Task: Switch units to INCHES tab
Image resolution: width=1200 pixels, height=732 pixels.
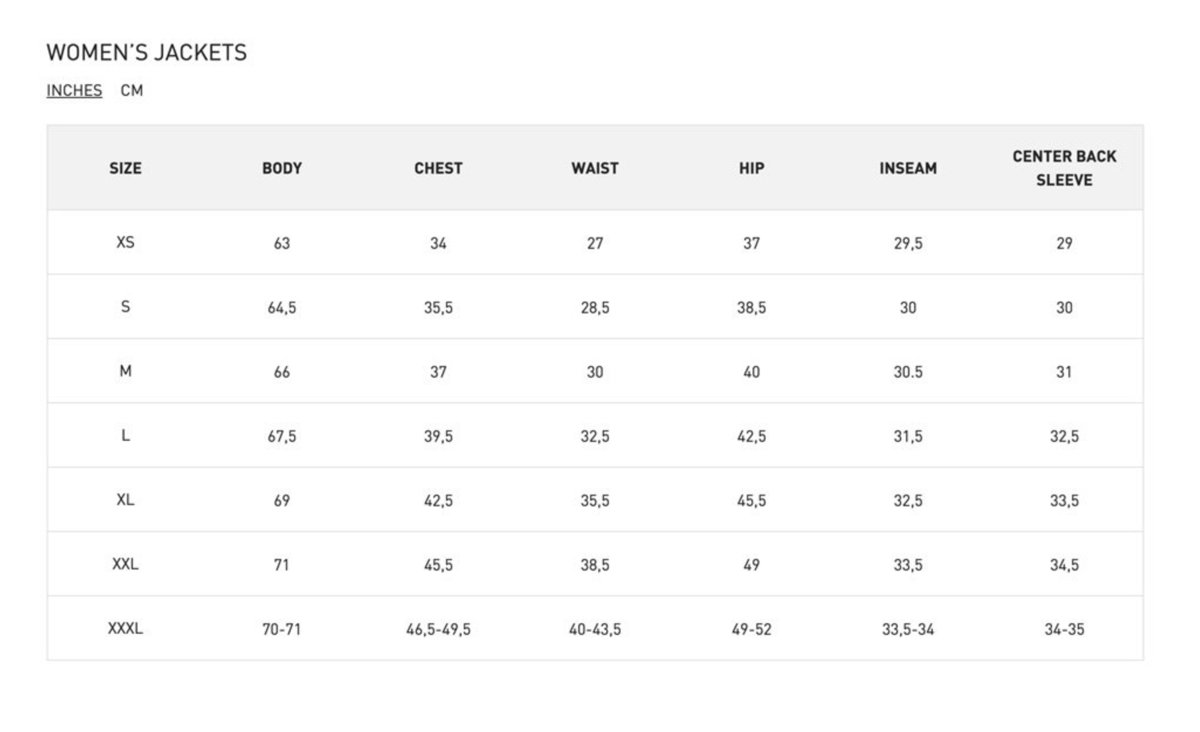Action: coord(74,91)
